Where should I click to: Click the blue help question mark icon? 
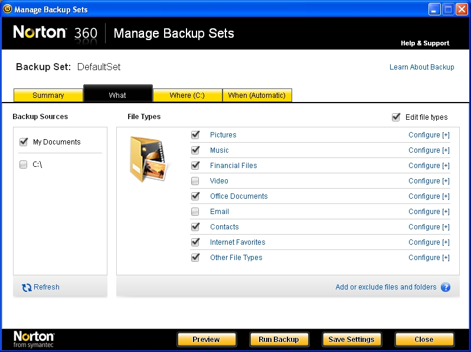[x=446, y=287]
